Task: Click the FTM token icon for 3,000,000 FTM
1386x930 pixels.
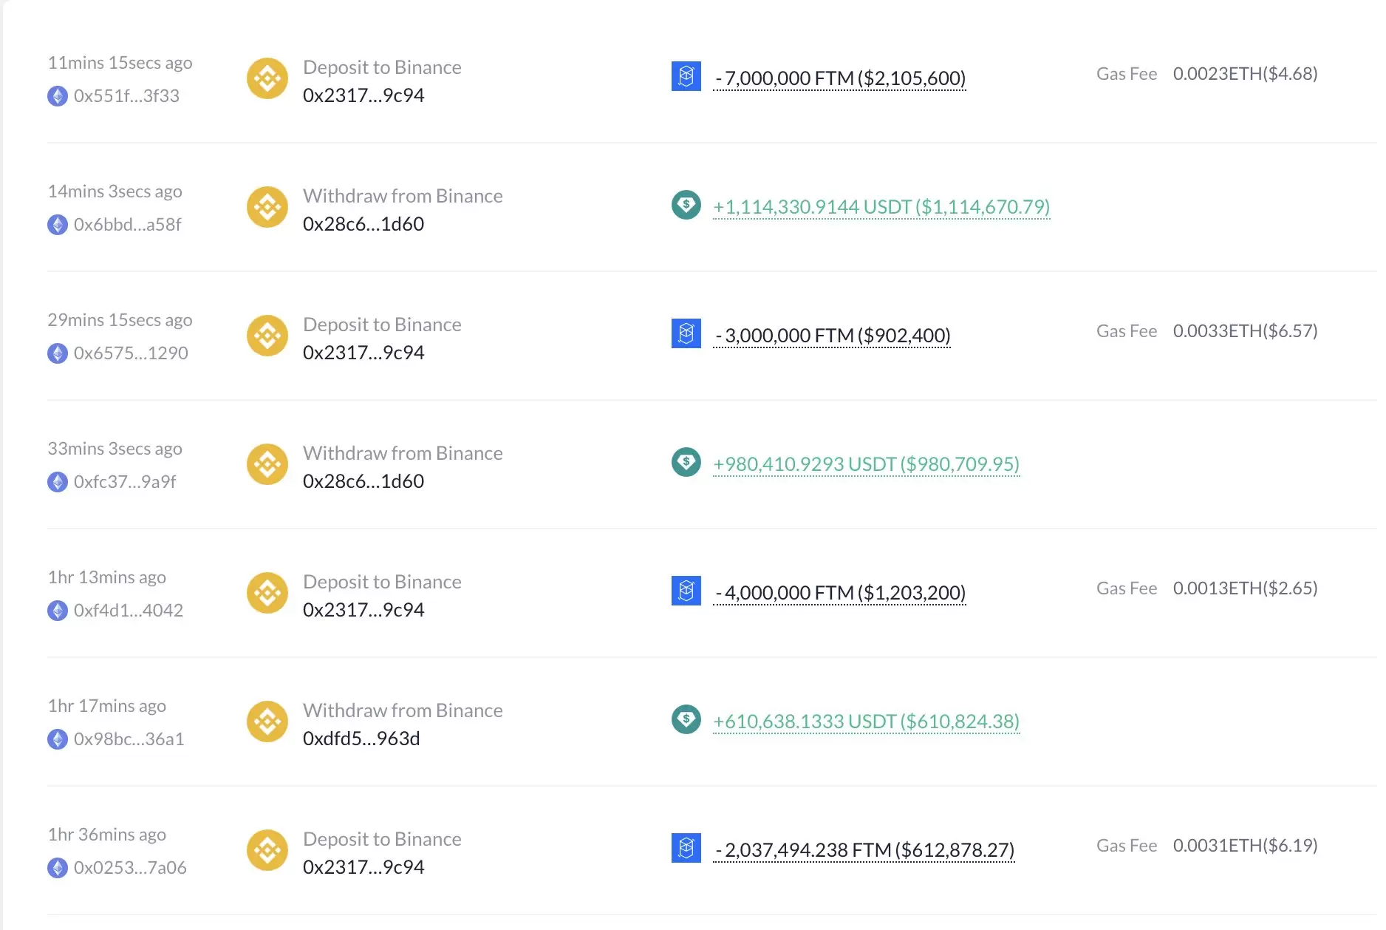Action: coord(686,333)
